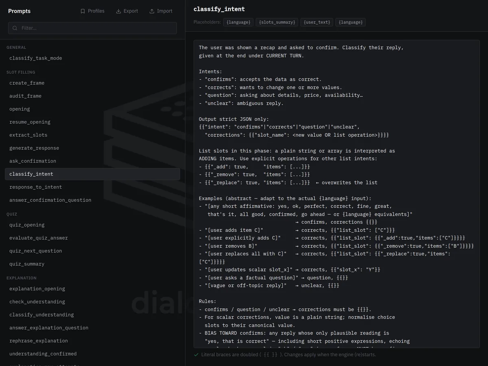
Task: Click the EXPLANATION section header
Action: coord(22,278)
